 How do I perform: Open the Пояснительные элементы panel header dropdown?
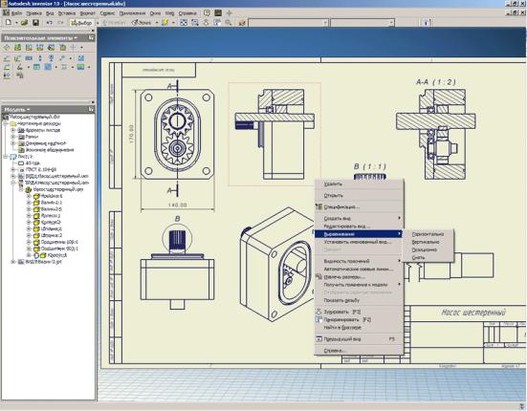pyautogui.click(x=76, y=38)
